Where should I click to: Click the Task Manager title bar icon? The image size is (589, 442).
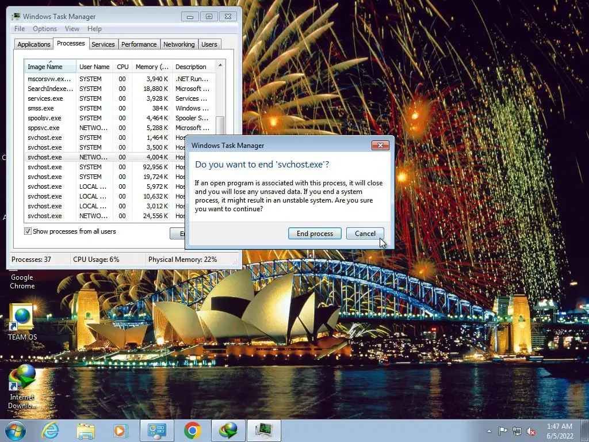pyautogui.click(x=16, y=17)
